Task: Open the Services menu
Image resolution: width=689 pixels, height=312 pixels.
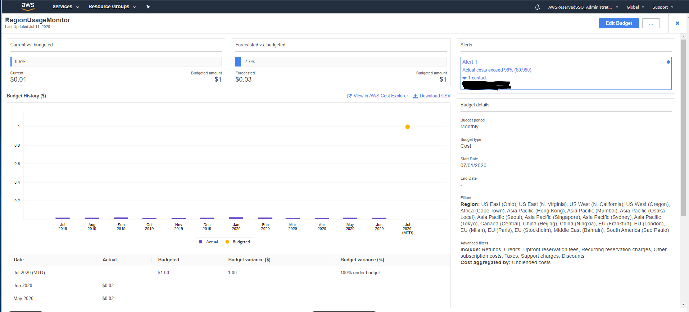Action: [x=65, y=7]
